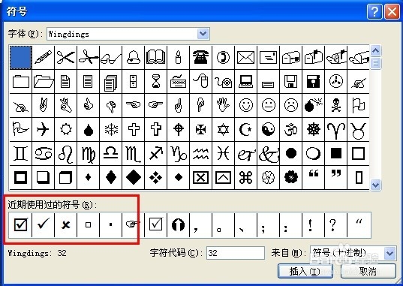
Task: Select the desk telephone symbol
Action: pos(200,57)
